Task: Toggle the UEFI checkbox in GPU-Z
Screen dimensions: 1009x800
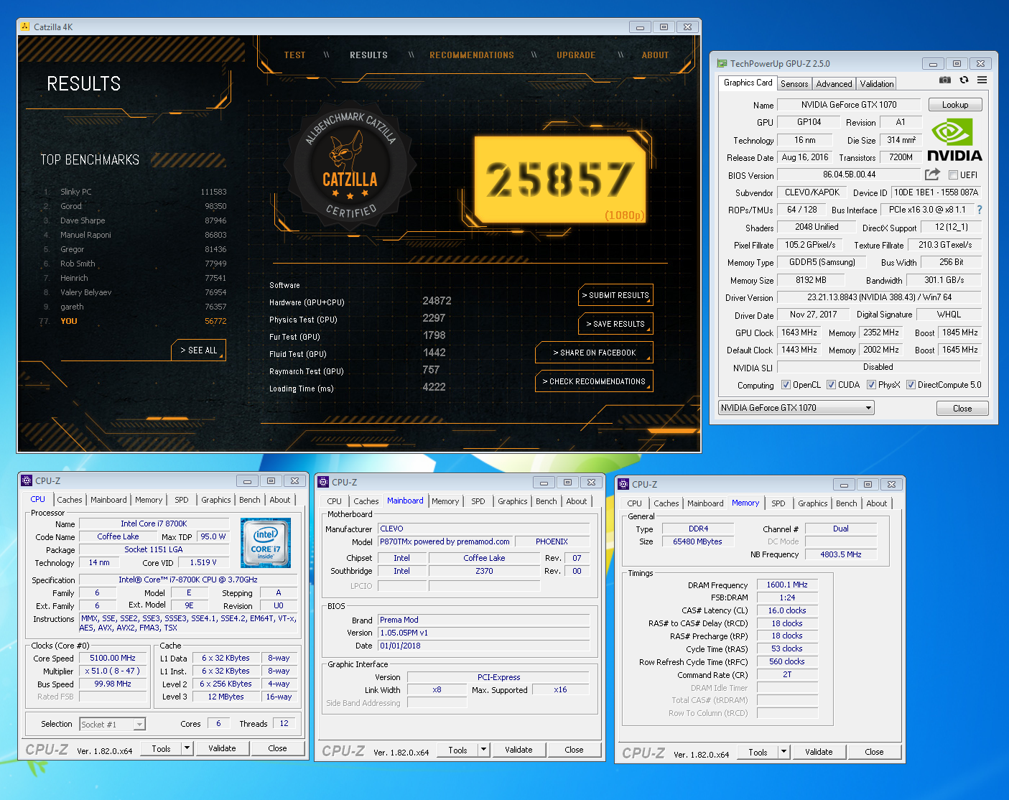Action: point(953,175)
